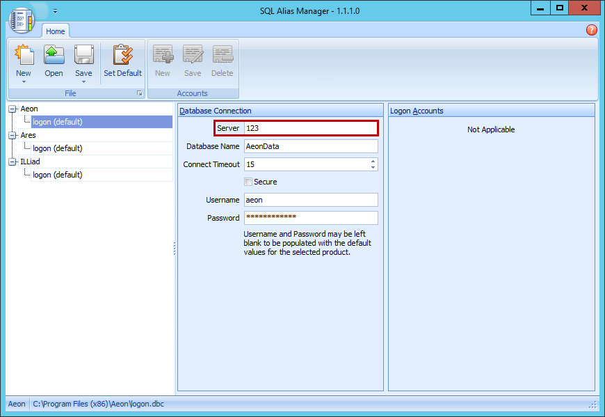Click inside the Server text field

coord(311,128)
